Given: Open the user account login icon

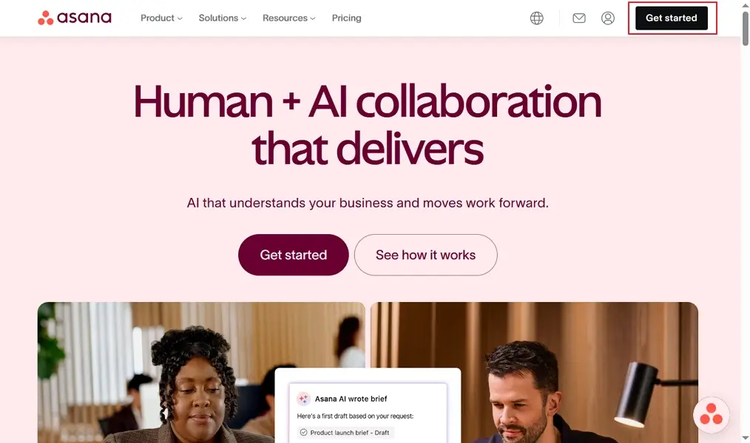Looking at the screenshot, I should point(608,18).
